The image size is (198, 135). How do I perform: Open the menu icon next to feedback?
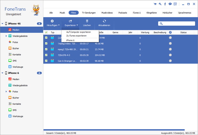tap(175, 4)
